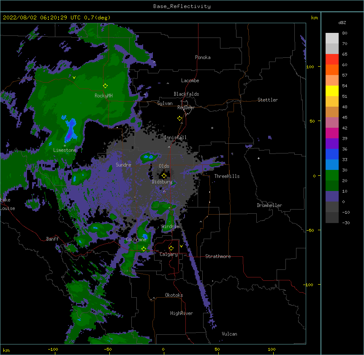Pick the dark grey legend swatch between -30 and -10
Screen dimensions: 364x355
tap(332, 218)
